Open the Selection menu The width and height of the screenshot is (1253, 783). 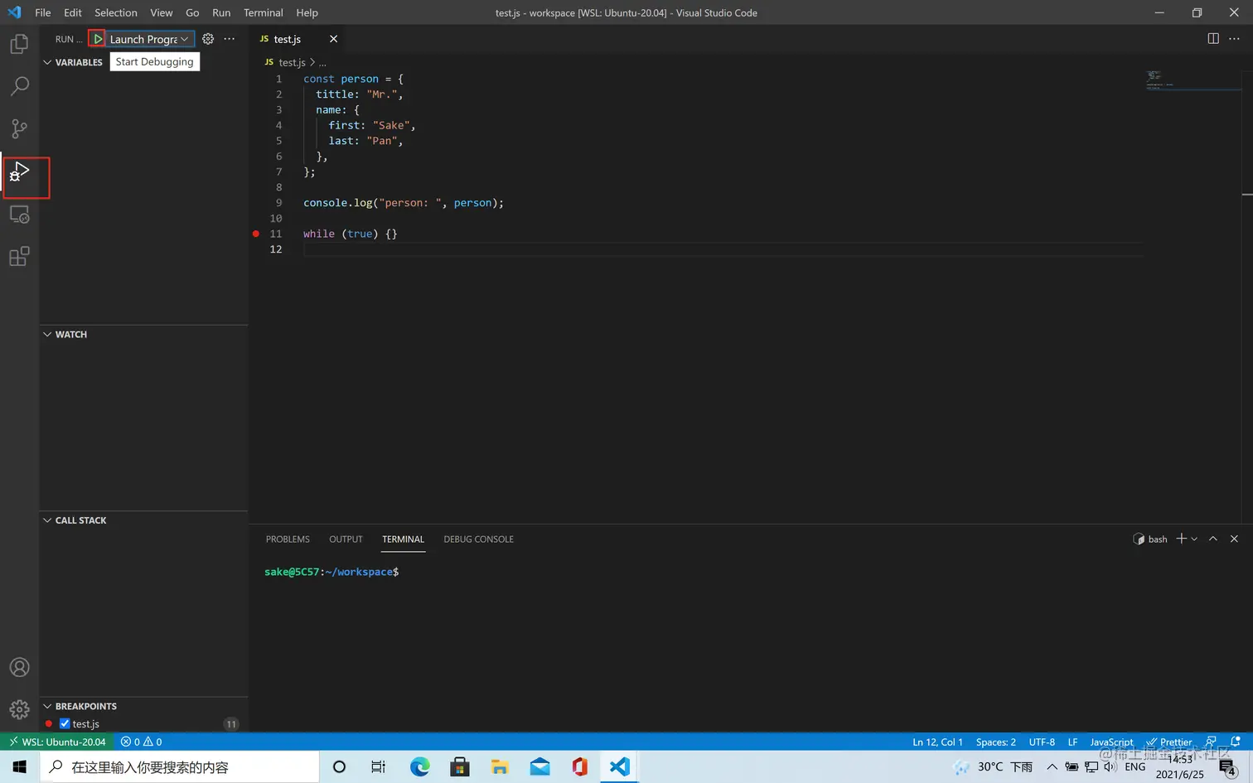coord(116,12)
